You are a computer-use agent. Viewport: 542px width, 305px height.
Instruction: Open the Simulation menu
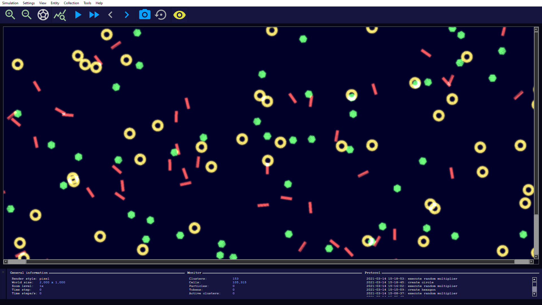[x=10, y=3]
